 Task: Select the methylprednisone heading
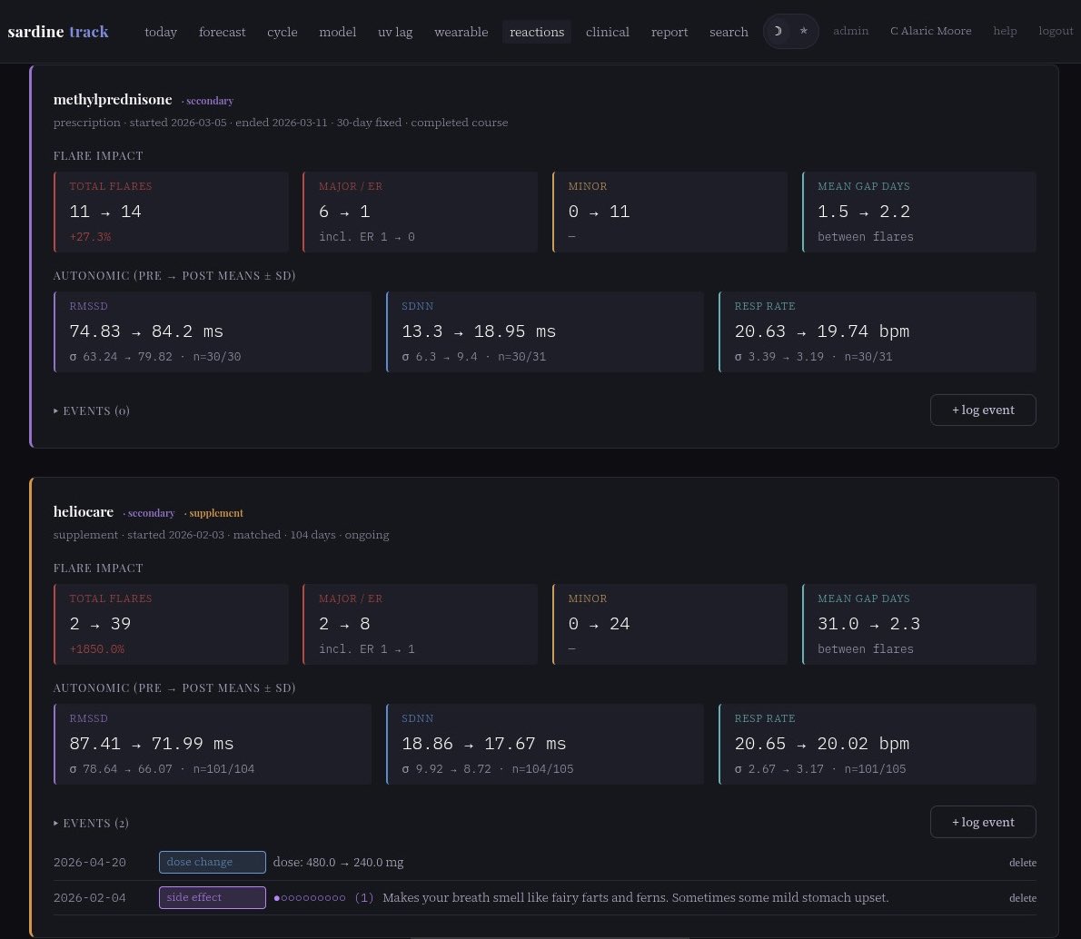113,99
